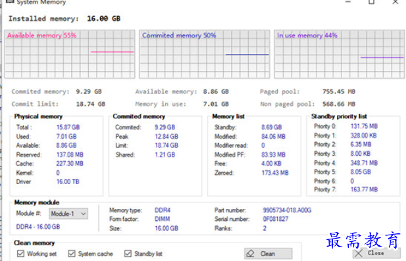406x261 pixels.
Task: Click the top Available memory 8.86 GB value
Action: pos(216,91)
